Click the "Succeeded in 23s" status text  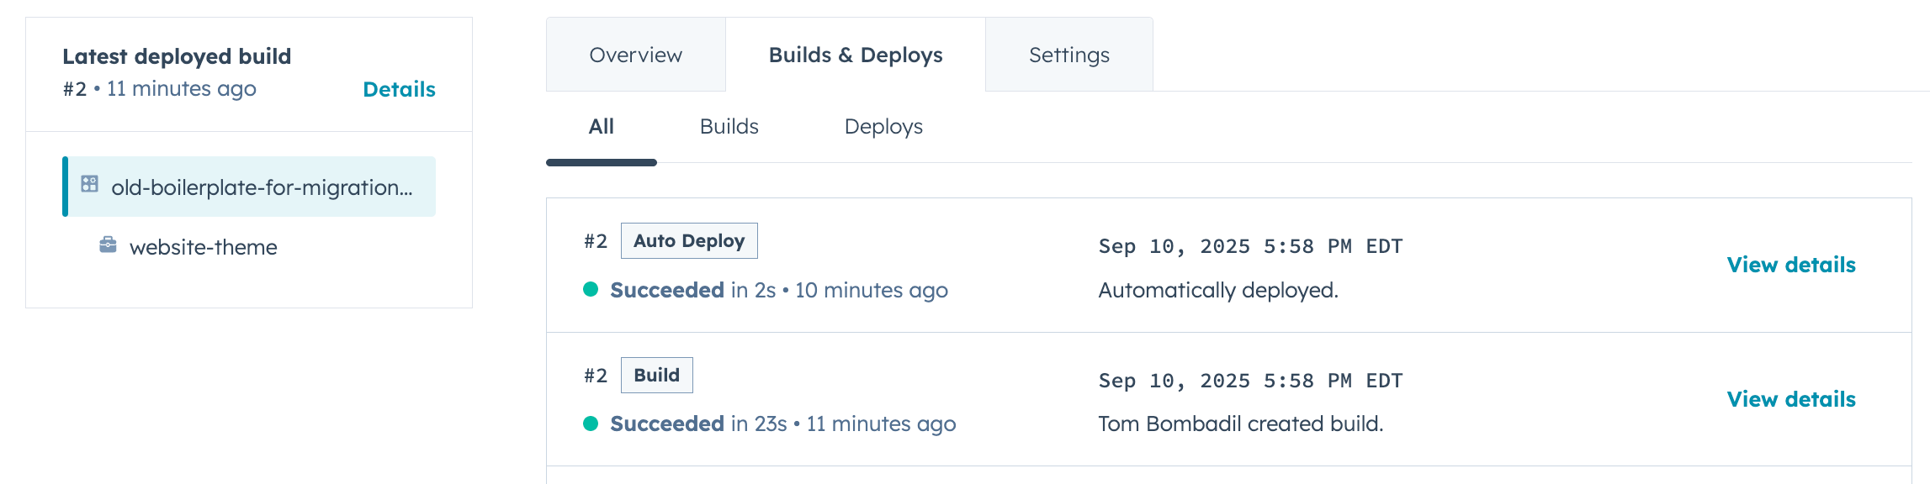698,424
